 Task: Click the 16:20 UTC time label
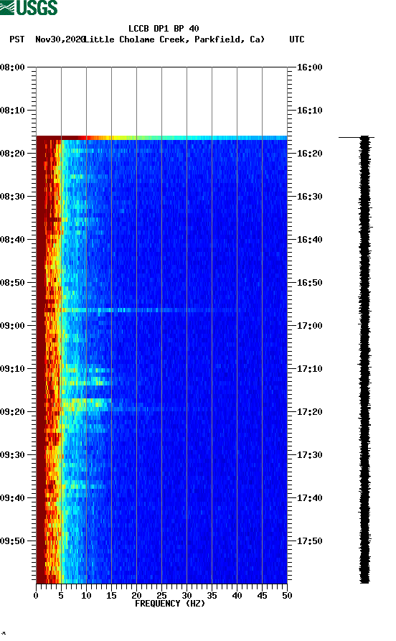309,154
